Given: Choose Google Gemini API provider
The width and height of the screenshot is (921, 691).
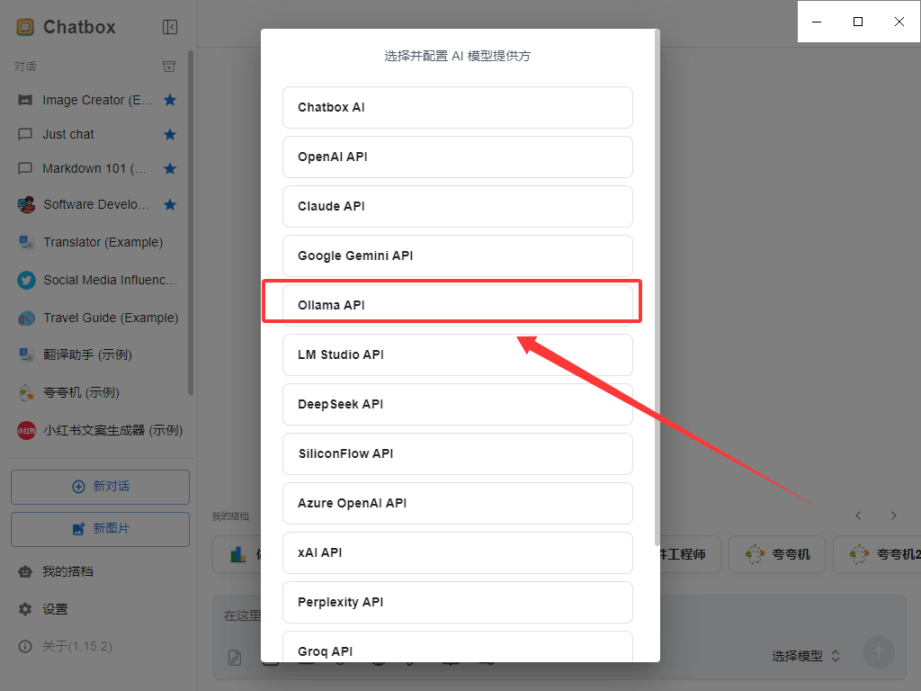Looking at the screenshot, I should click(x=458, y=256).
